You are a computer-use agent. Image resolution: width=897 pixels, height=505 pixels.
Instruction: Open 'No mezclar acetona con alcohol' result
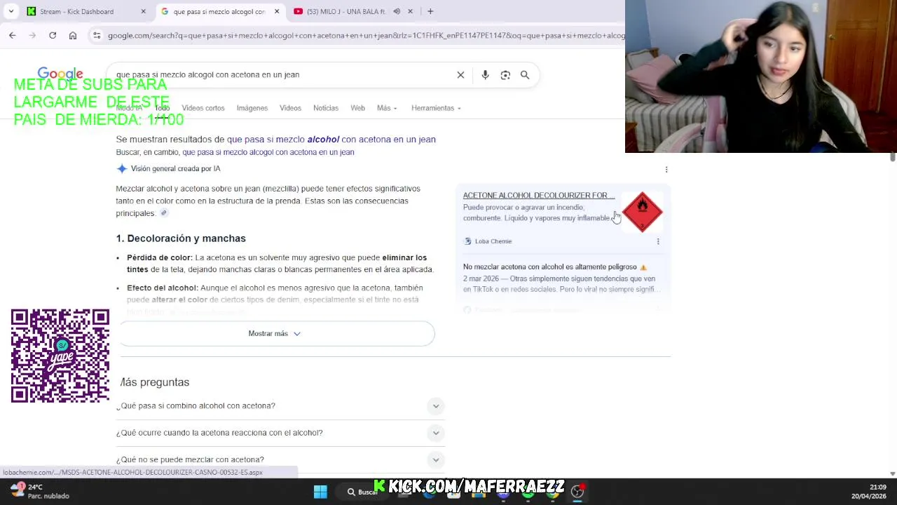[x=550, y=267]
